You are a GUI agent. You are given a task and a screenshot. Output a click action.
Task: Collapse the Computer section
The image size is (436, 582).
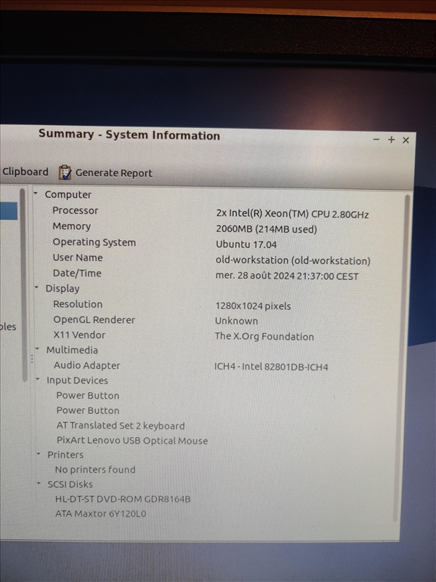pyautogui.click(x=36, y=194)
